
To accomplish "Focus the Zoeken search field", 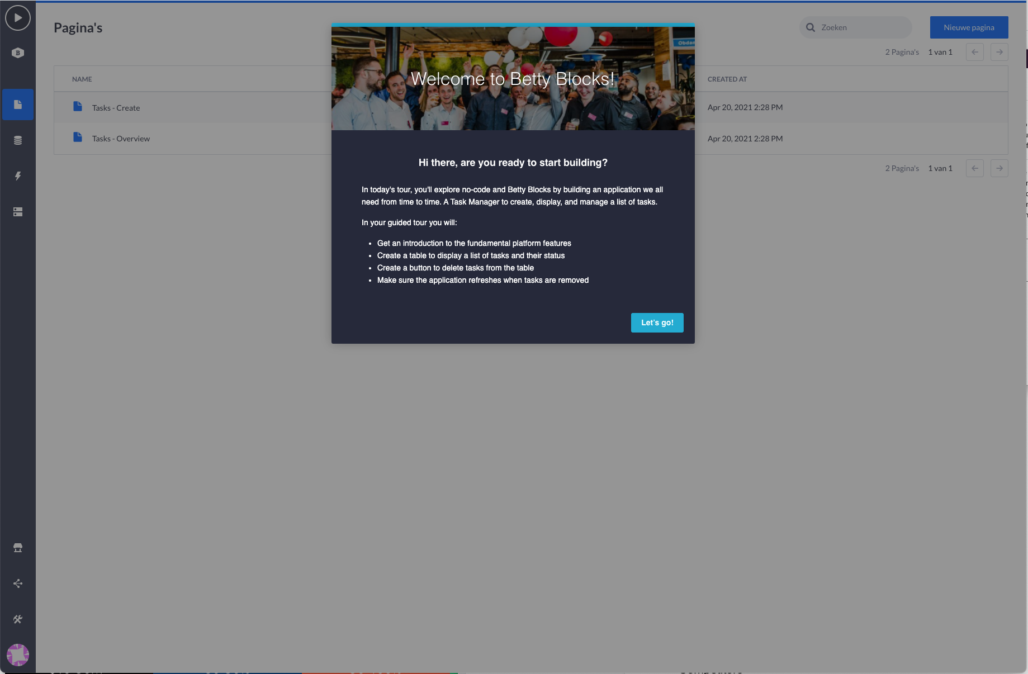I will click(856, 27).
